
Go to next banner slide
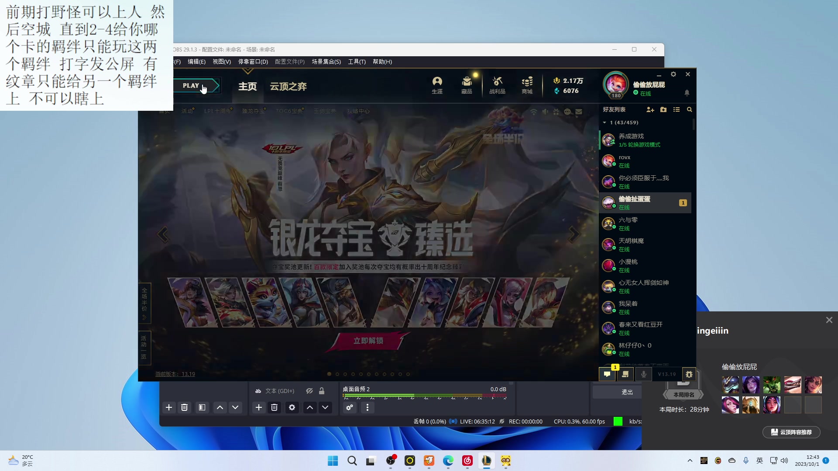[574, 235]
